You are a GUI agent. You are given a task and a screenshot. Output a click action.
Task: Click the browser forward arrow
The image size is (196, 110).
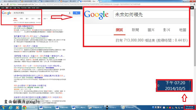click(5, 4)
